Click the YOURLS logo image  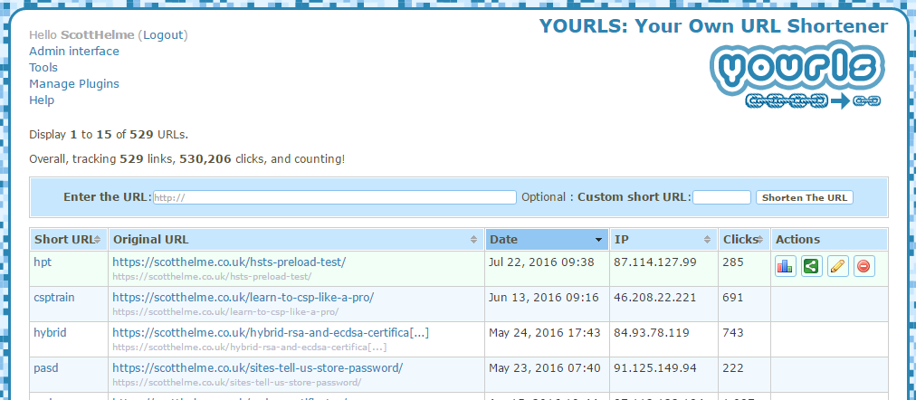pyautogui.click(x=797, y=75)
